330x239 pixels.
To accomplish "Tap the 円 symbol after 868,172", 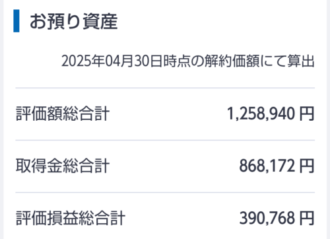I will pyautogui.click(x=307, y=166).
